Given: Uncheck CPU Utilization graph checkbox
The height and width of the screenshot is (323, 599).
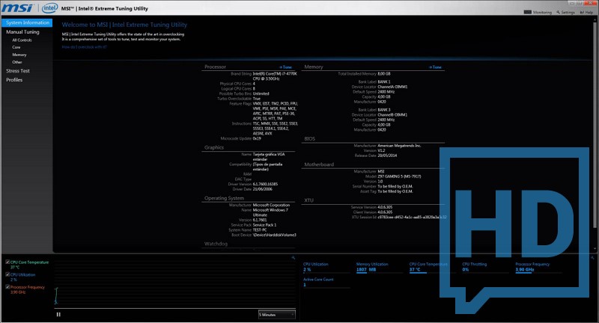Looking at the screenshot, I should [x=7, y=274].
